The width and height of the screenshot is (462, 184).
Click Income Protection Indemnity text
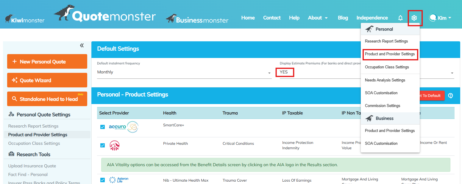click(298, 145)
